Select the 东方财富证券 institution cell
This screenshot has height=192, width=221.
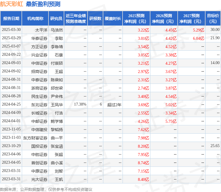click(35, 138)
